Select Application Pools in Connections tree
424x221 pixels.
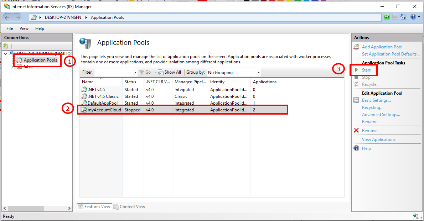tap(40, 60)
